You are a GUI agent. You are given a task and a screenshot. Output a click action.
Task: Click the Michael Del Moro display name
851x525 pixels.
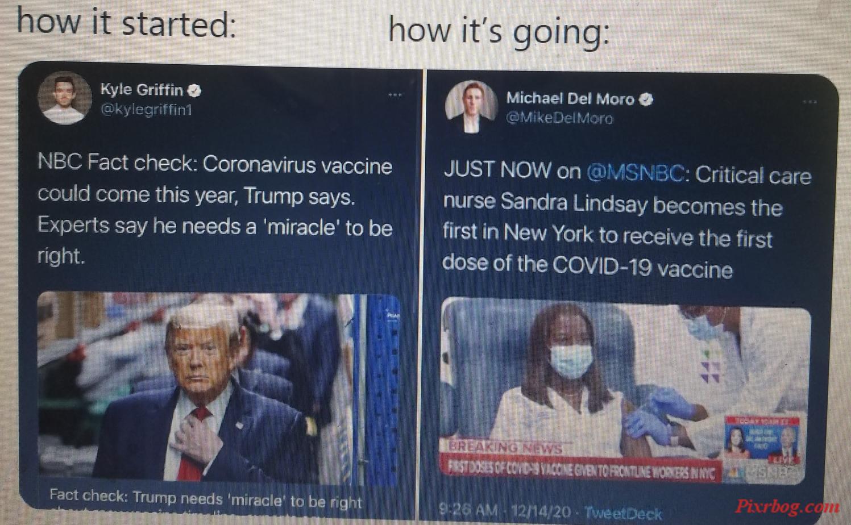tap(570, 99)
